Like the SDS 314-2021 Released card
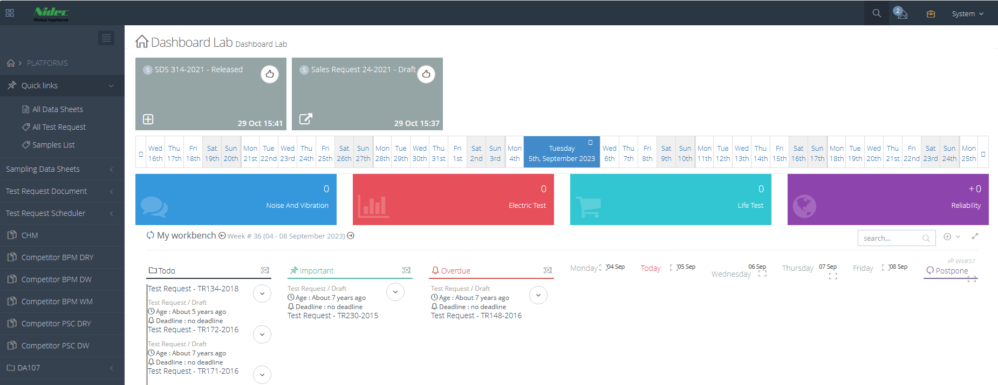Screen dimensions: 998x385 270,74
